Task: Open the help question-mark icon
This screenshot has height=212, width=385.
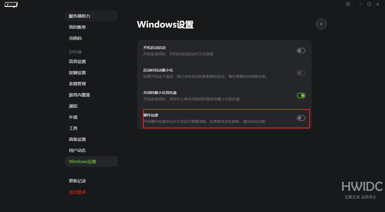Action: (348, 4)
